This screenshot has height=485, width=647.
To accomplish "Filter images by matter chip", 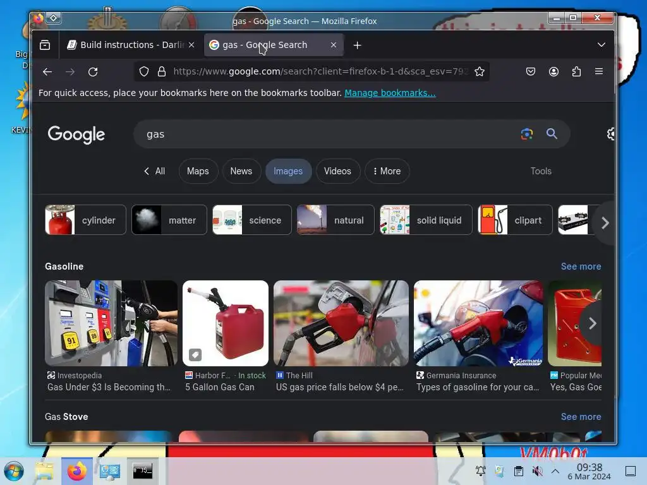I will pos(169,220).
